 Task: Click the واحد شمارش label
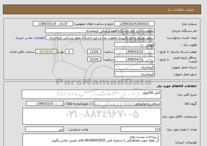coord(78,130)
